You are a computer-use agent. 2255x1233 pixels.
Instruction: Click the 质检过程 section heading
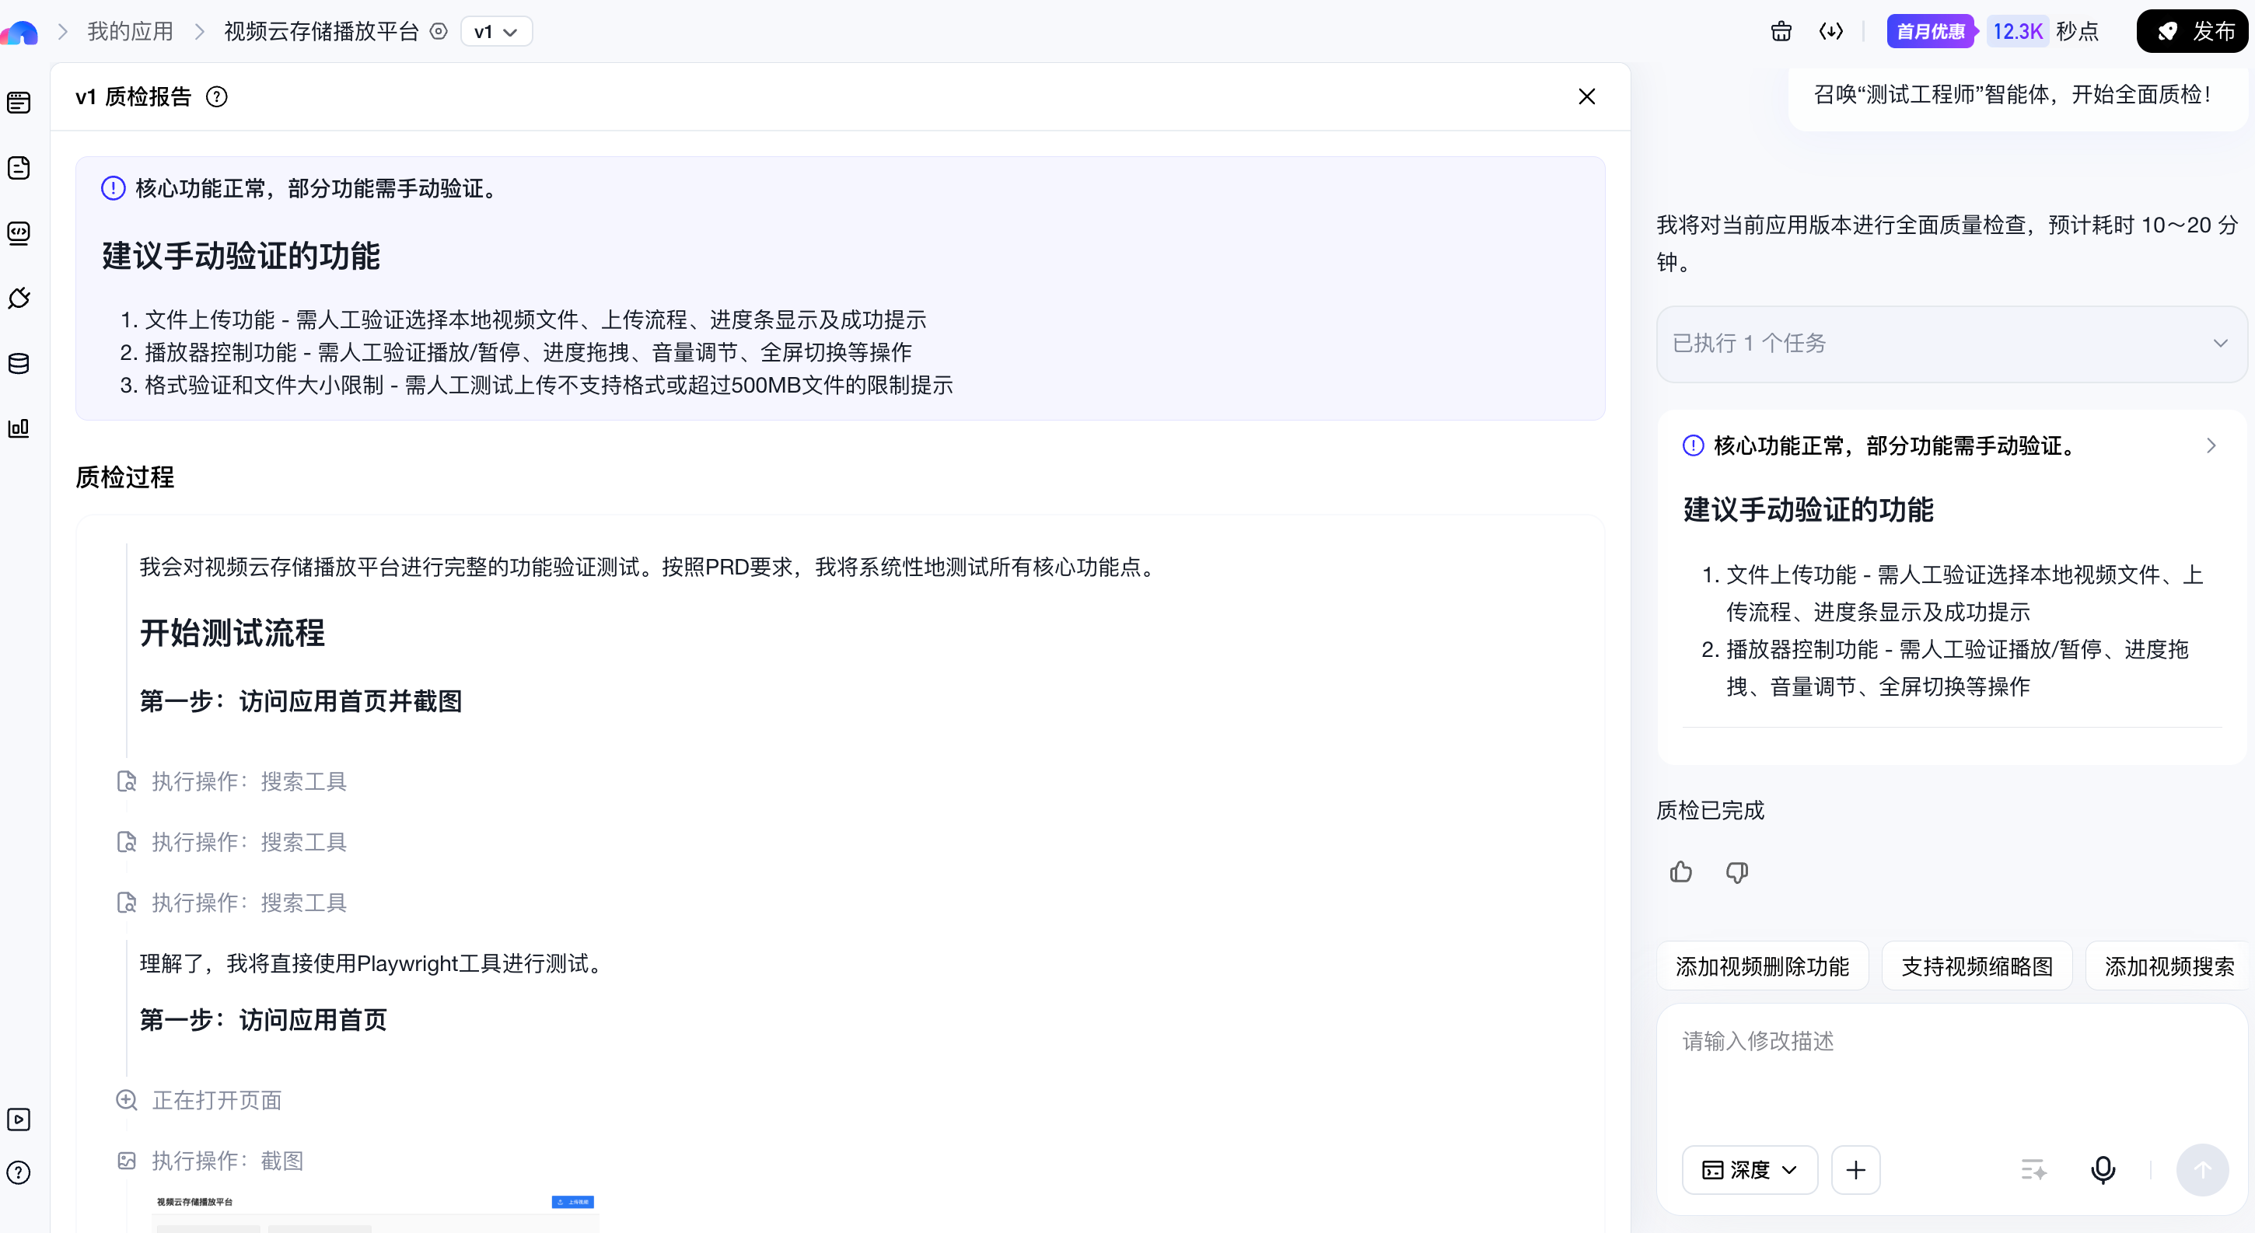125,477
